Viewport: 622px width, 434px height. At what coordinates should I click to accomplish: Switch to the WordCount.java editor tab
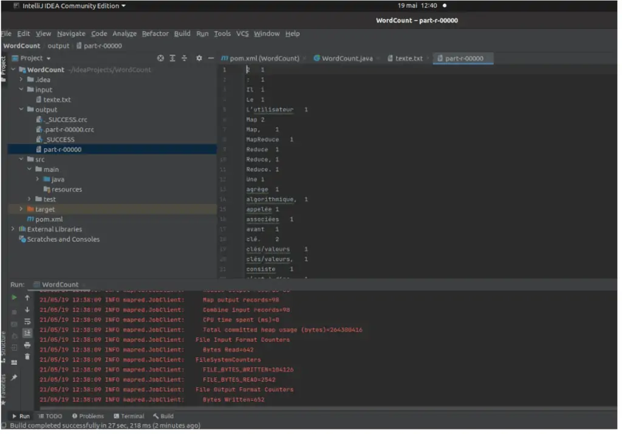coord(347,58)
